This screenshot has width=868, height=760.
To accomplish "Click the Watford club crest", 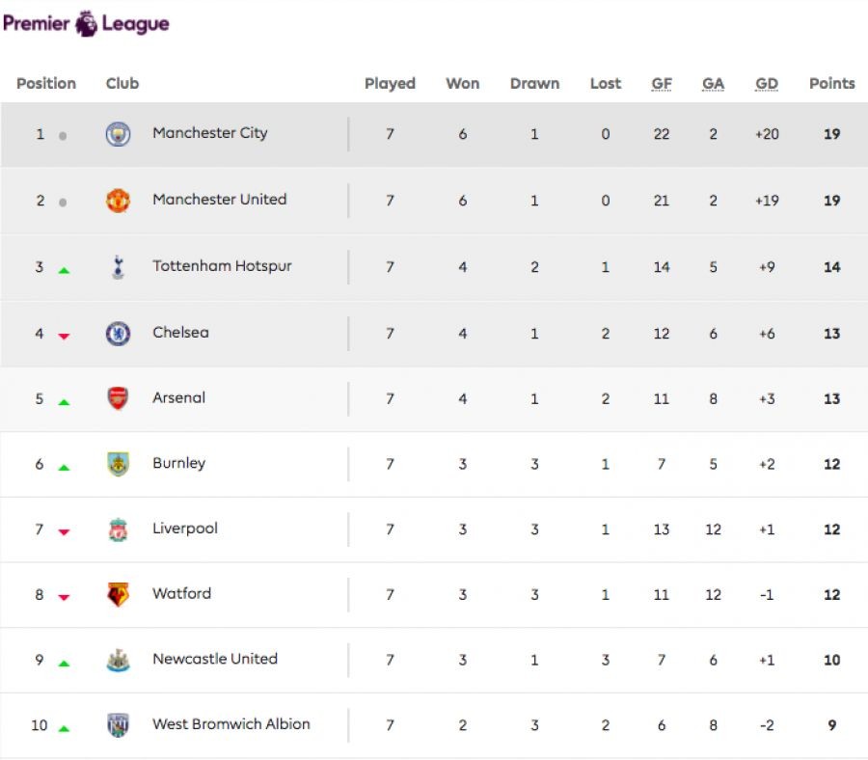I will click(118, 595).
